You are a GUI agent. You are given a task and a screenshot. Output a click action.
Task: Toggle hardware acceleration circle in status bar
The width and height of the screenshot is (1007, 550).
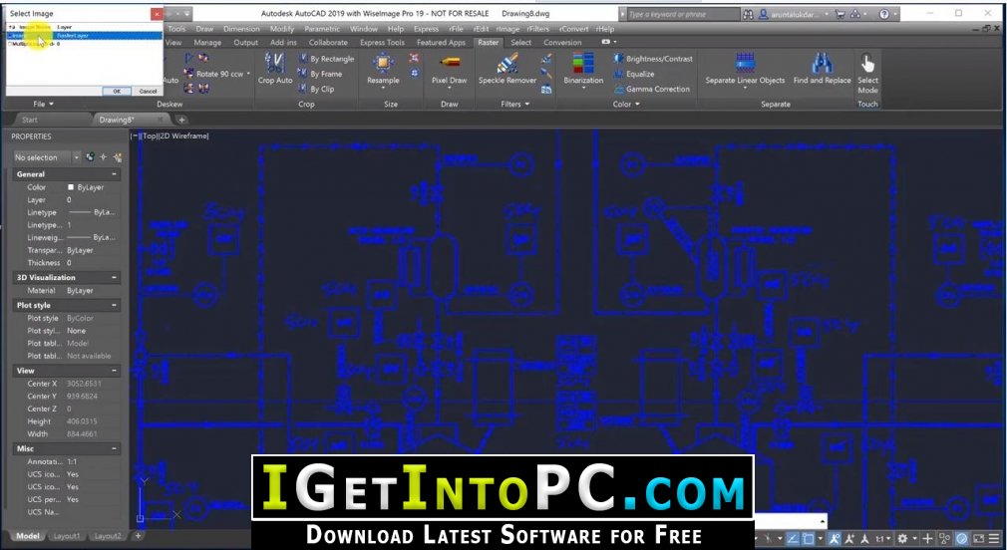coord(961,538)
